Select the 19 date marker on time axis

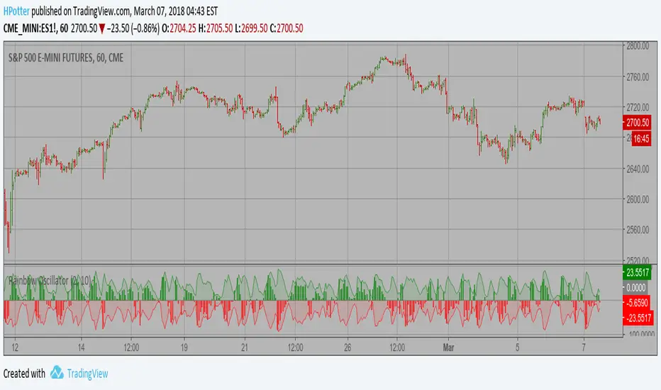183,348
